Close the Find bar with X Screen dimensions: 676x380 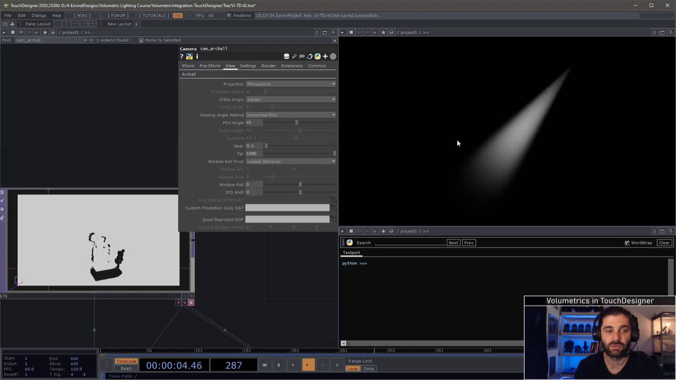334,40
